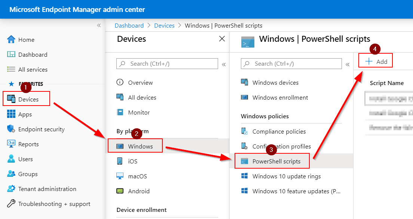413x219 pixels.
Task: Open All services in the navigation
Action: tap(33, 70)
